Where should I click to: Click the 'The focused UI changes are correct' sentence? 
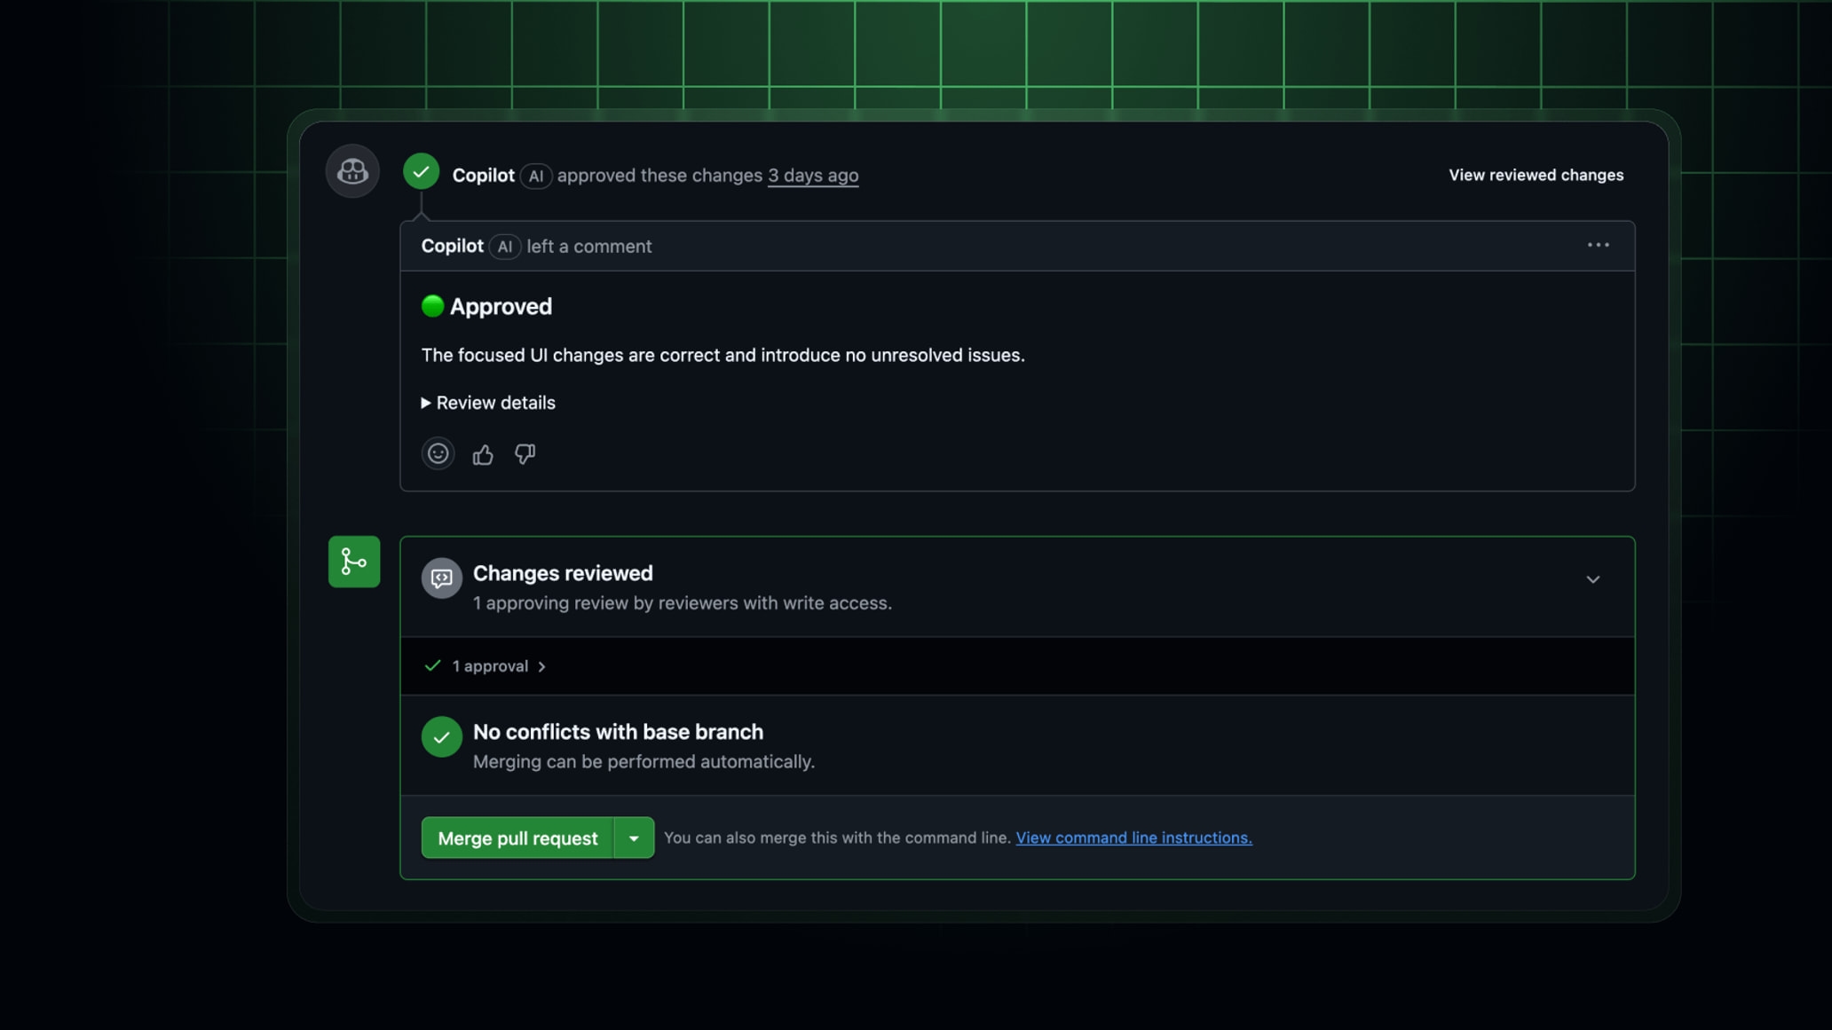[x=723, y=355]
